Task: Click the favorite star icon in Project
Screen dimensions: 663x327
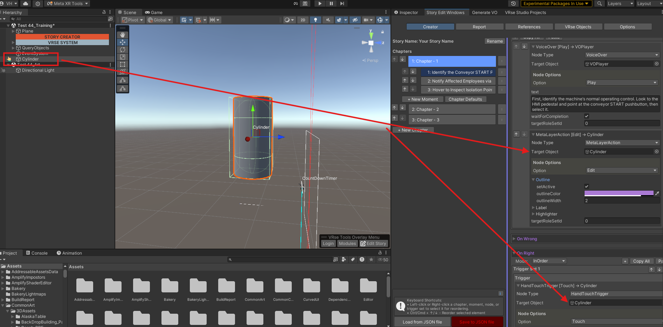Action: (371, 260)
